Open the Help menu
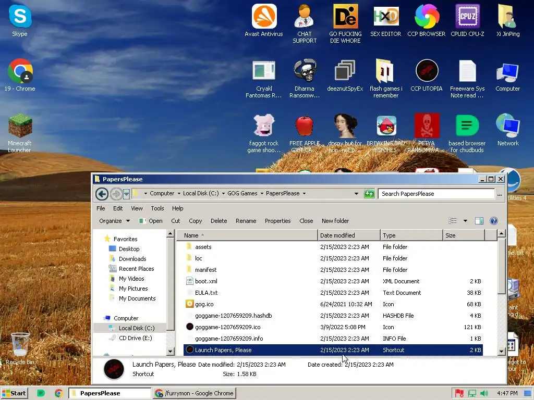 point(177,208)
